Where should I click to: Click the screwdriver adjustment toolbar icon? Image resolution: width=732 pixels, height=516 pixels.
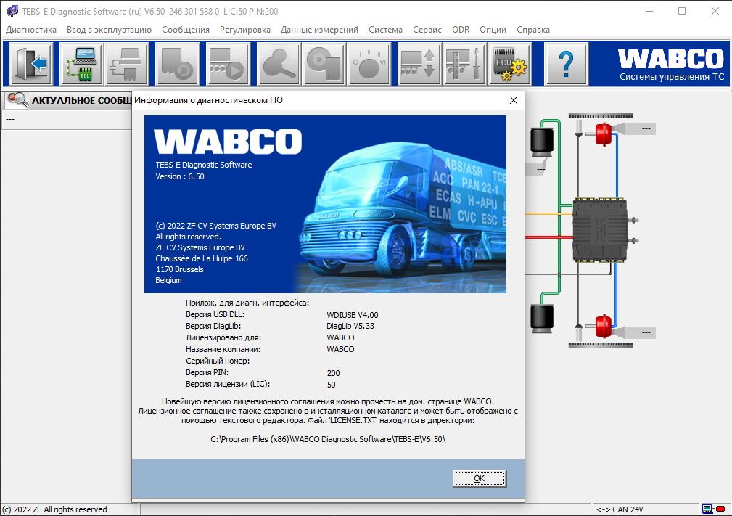464,64
